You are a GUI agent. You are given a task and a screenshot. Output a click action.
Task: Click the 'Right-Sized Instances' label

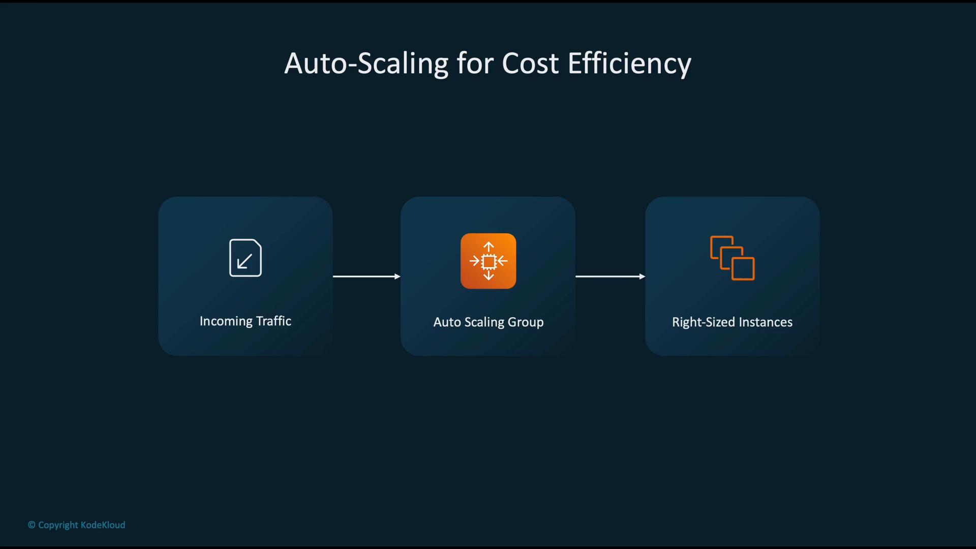click(x=732, y=322)
